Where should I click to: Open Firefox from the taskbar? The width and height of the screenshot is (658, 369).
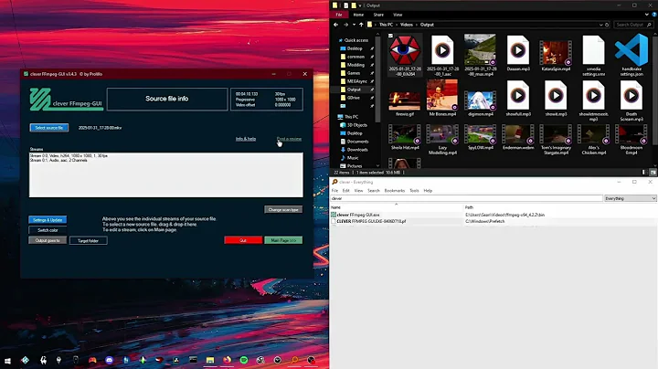point(227,360)
